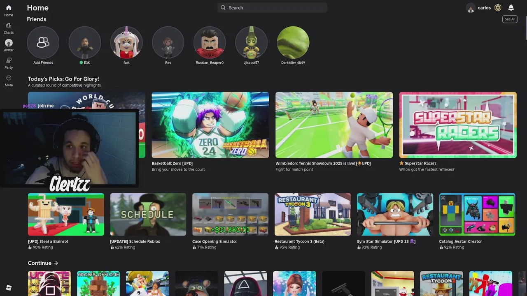Viewport: 527px width, 296px height.
Task: Open Party in the sidebar
Action: 9,60
